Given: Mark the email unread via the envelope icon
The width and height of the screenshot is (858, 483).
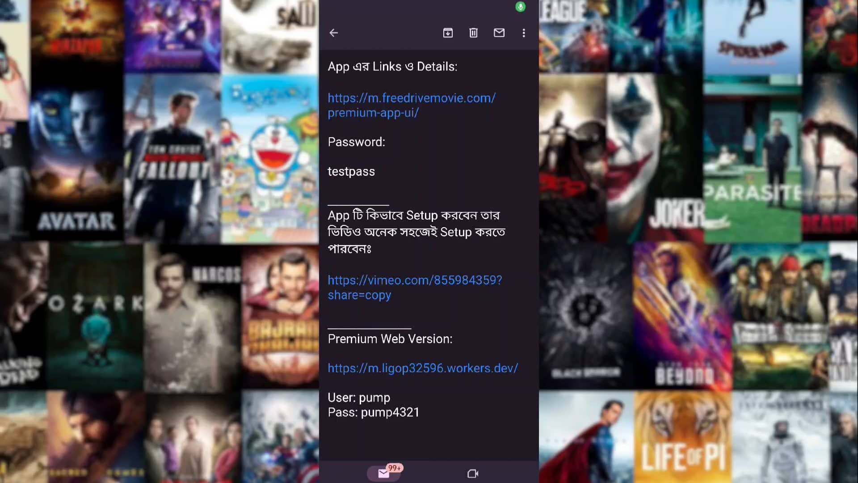Looking at the screenshot, I should pyautogui.click(x=499, y=33).
